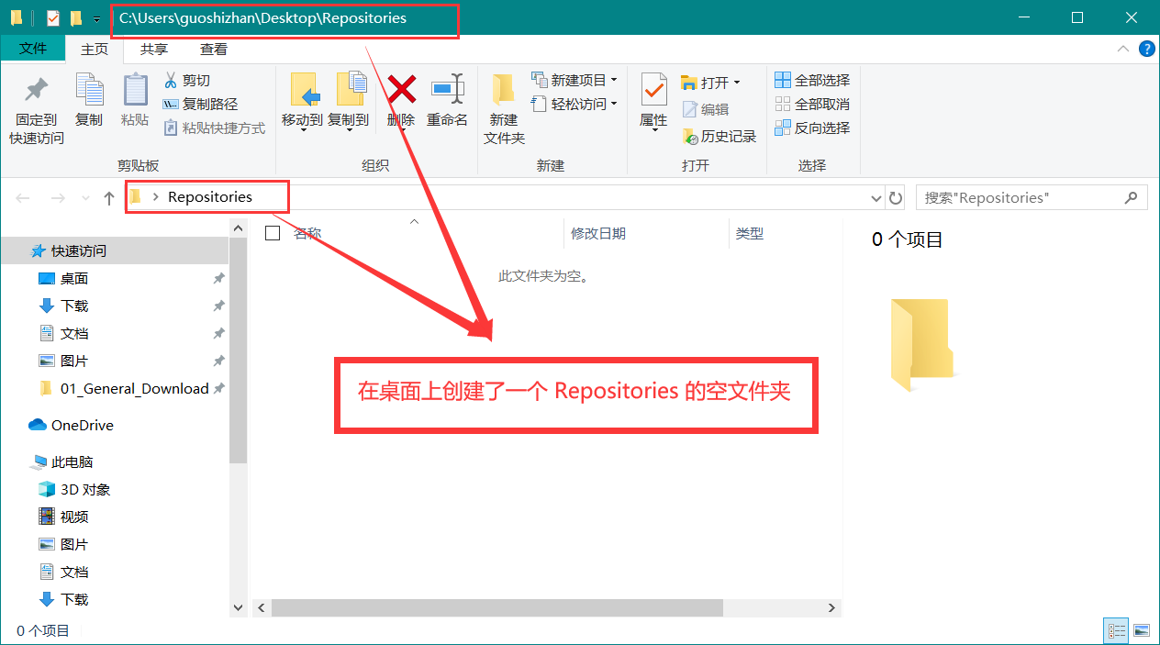
Task: Click the Rename icon in ribbon
Action: [447, 90]
